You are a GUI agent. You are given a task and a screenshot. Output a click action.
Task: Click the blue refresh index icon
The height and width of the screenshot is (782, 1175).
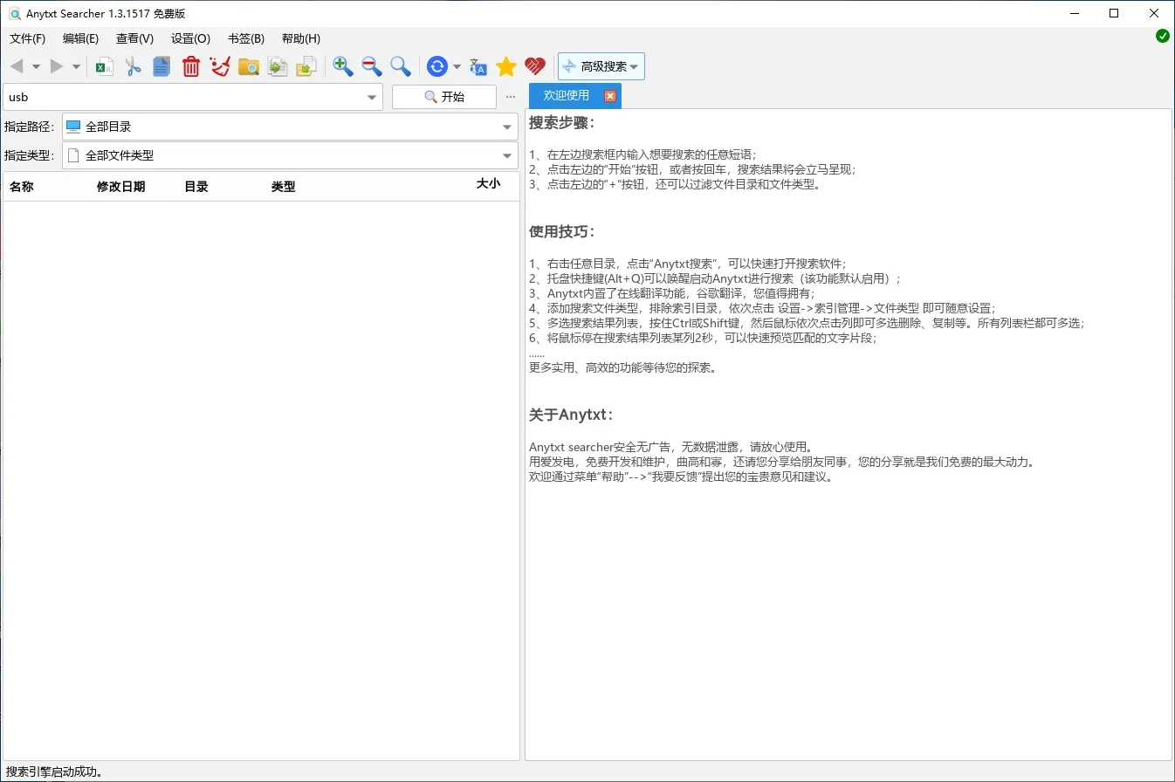[436, 66]
